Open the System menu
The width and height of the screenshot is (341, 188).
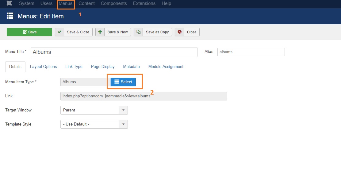point(27,3)
